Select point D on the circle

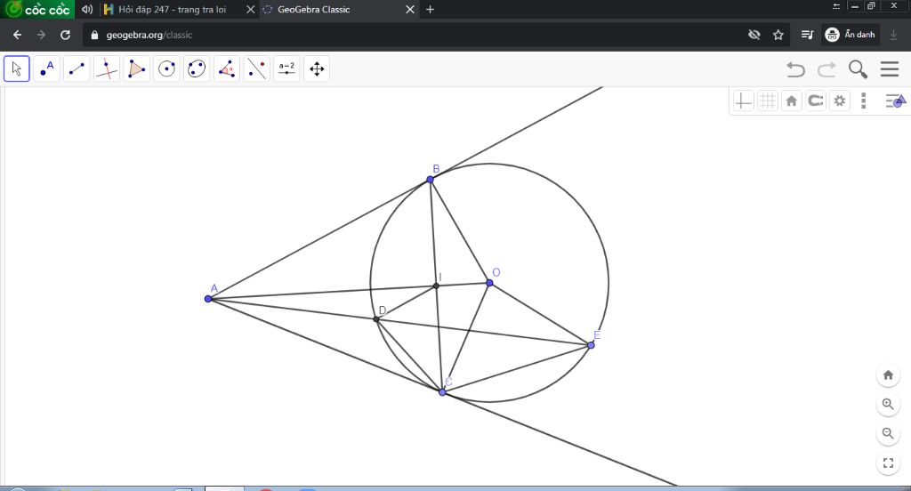pyautogui.click(x=376, y=319)
